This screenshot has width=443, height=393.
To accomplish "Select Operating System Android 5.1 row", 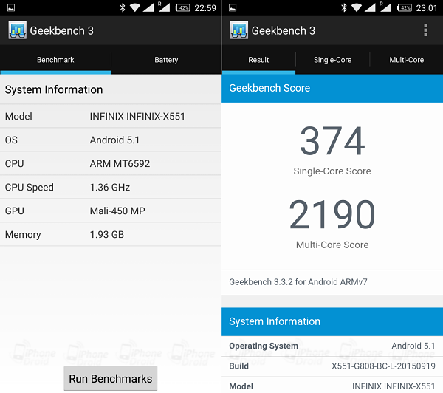I will tap(332, 346).
